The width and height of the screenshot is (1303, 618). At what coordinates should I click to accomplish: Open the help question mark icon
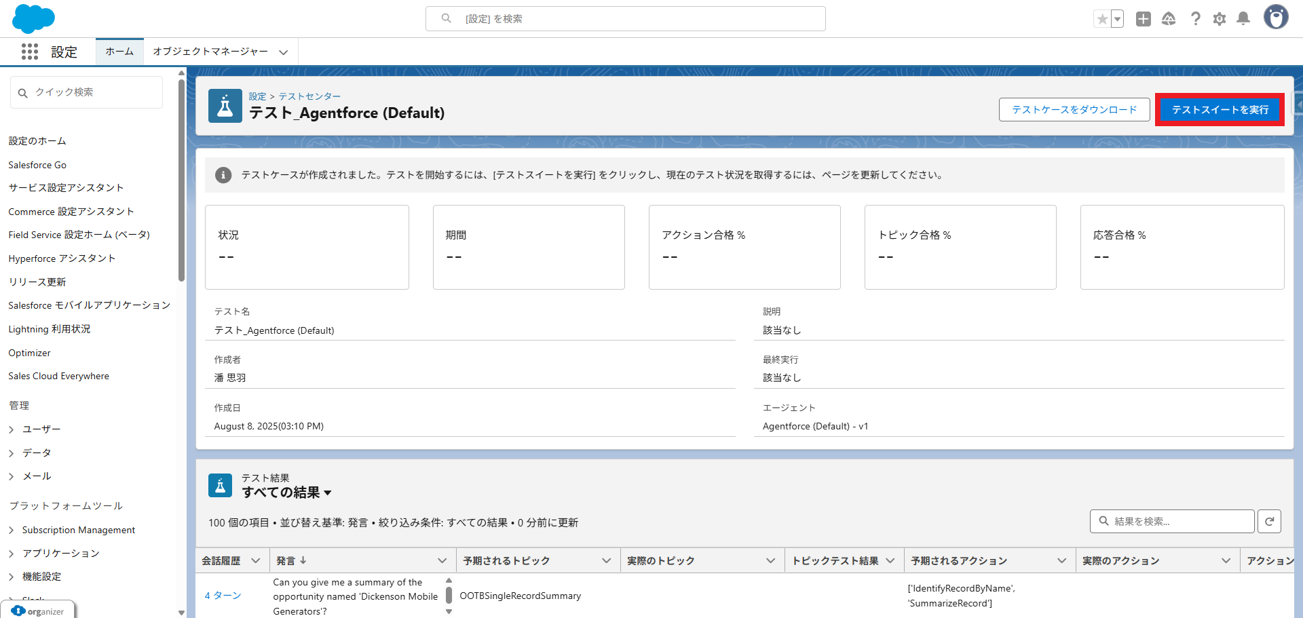tap(1195, 19)
